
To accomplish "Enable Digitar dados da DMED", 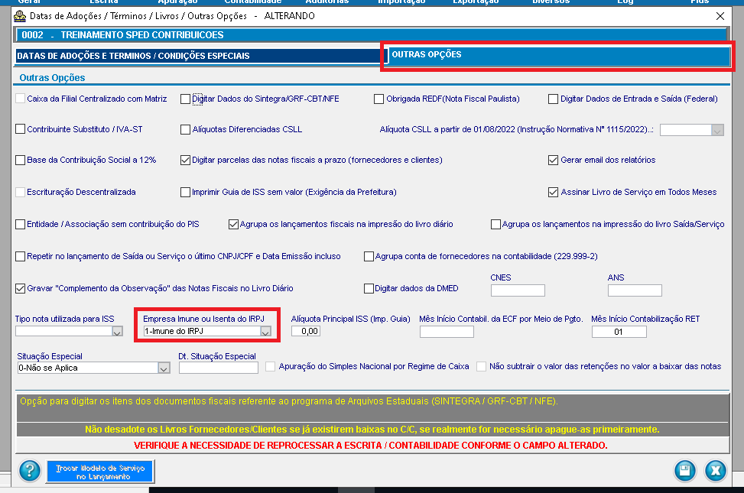I will coord(369,288).
